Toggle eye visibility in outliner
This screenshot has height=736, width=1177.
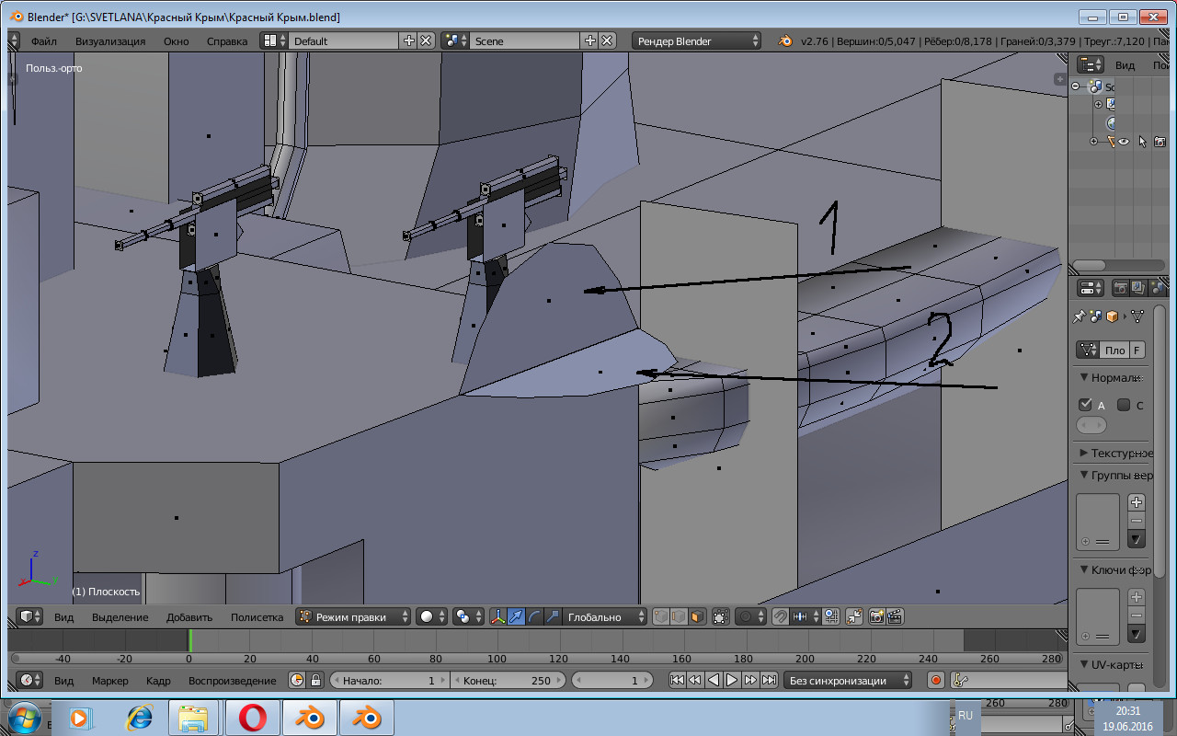[x=1124, y=142]
